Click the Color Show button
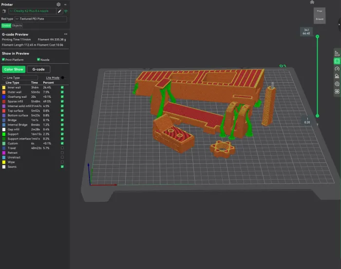This screenshot has height=269, width=341. click(14, 70)
